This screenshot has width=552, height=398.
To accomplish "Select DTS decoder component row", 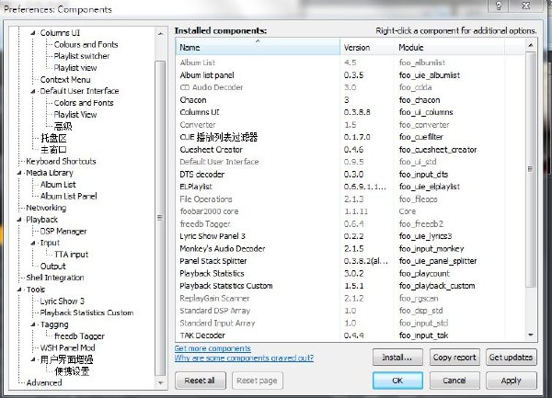I will pos(351,175).
